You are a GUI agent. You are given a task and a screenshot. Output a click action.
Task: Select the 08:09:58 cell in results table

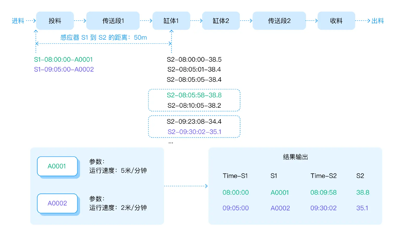tap(323, 192)
